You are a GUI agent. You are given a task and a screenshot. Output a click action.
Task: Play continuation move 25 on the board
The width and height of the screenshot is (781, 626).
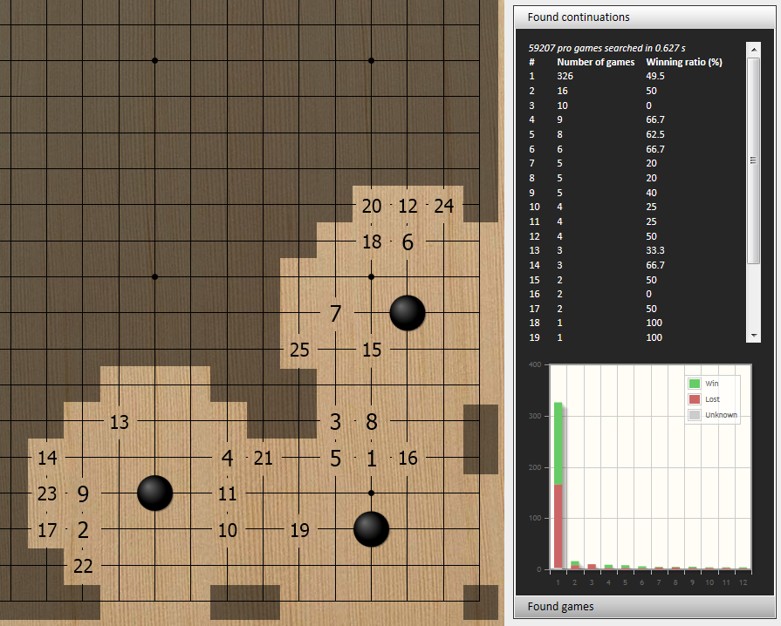click(299, 350)
